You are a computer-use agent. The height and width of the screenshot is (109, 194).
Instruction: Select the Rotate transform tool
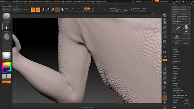pos(52,10)
